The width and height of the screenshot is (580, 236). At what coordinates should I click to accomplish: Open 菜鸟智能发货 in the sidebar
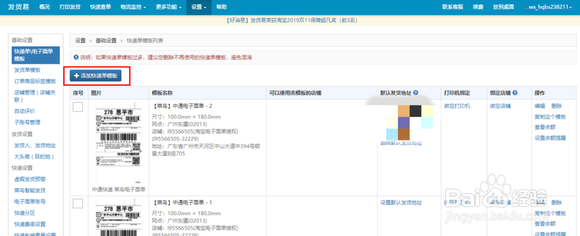pyautogui.click(x=30, y=191)
